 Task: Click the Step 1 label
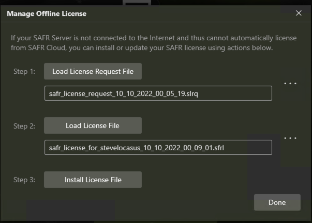point(24,72)
